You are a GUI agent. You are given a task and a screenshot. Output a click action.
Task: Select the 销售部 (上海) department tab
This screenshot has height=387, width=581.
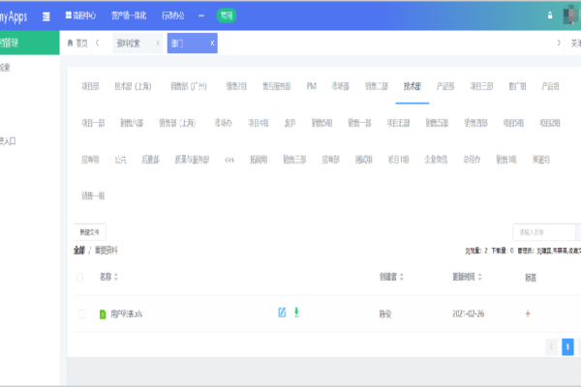pos(177,123)
